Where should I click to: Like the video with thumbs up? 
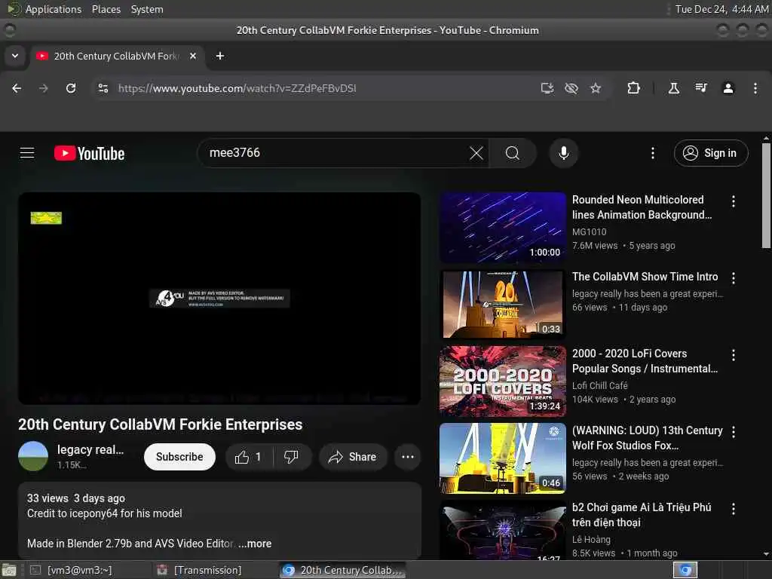(x=249, y=457)
